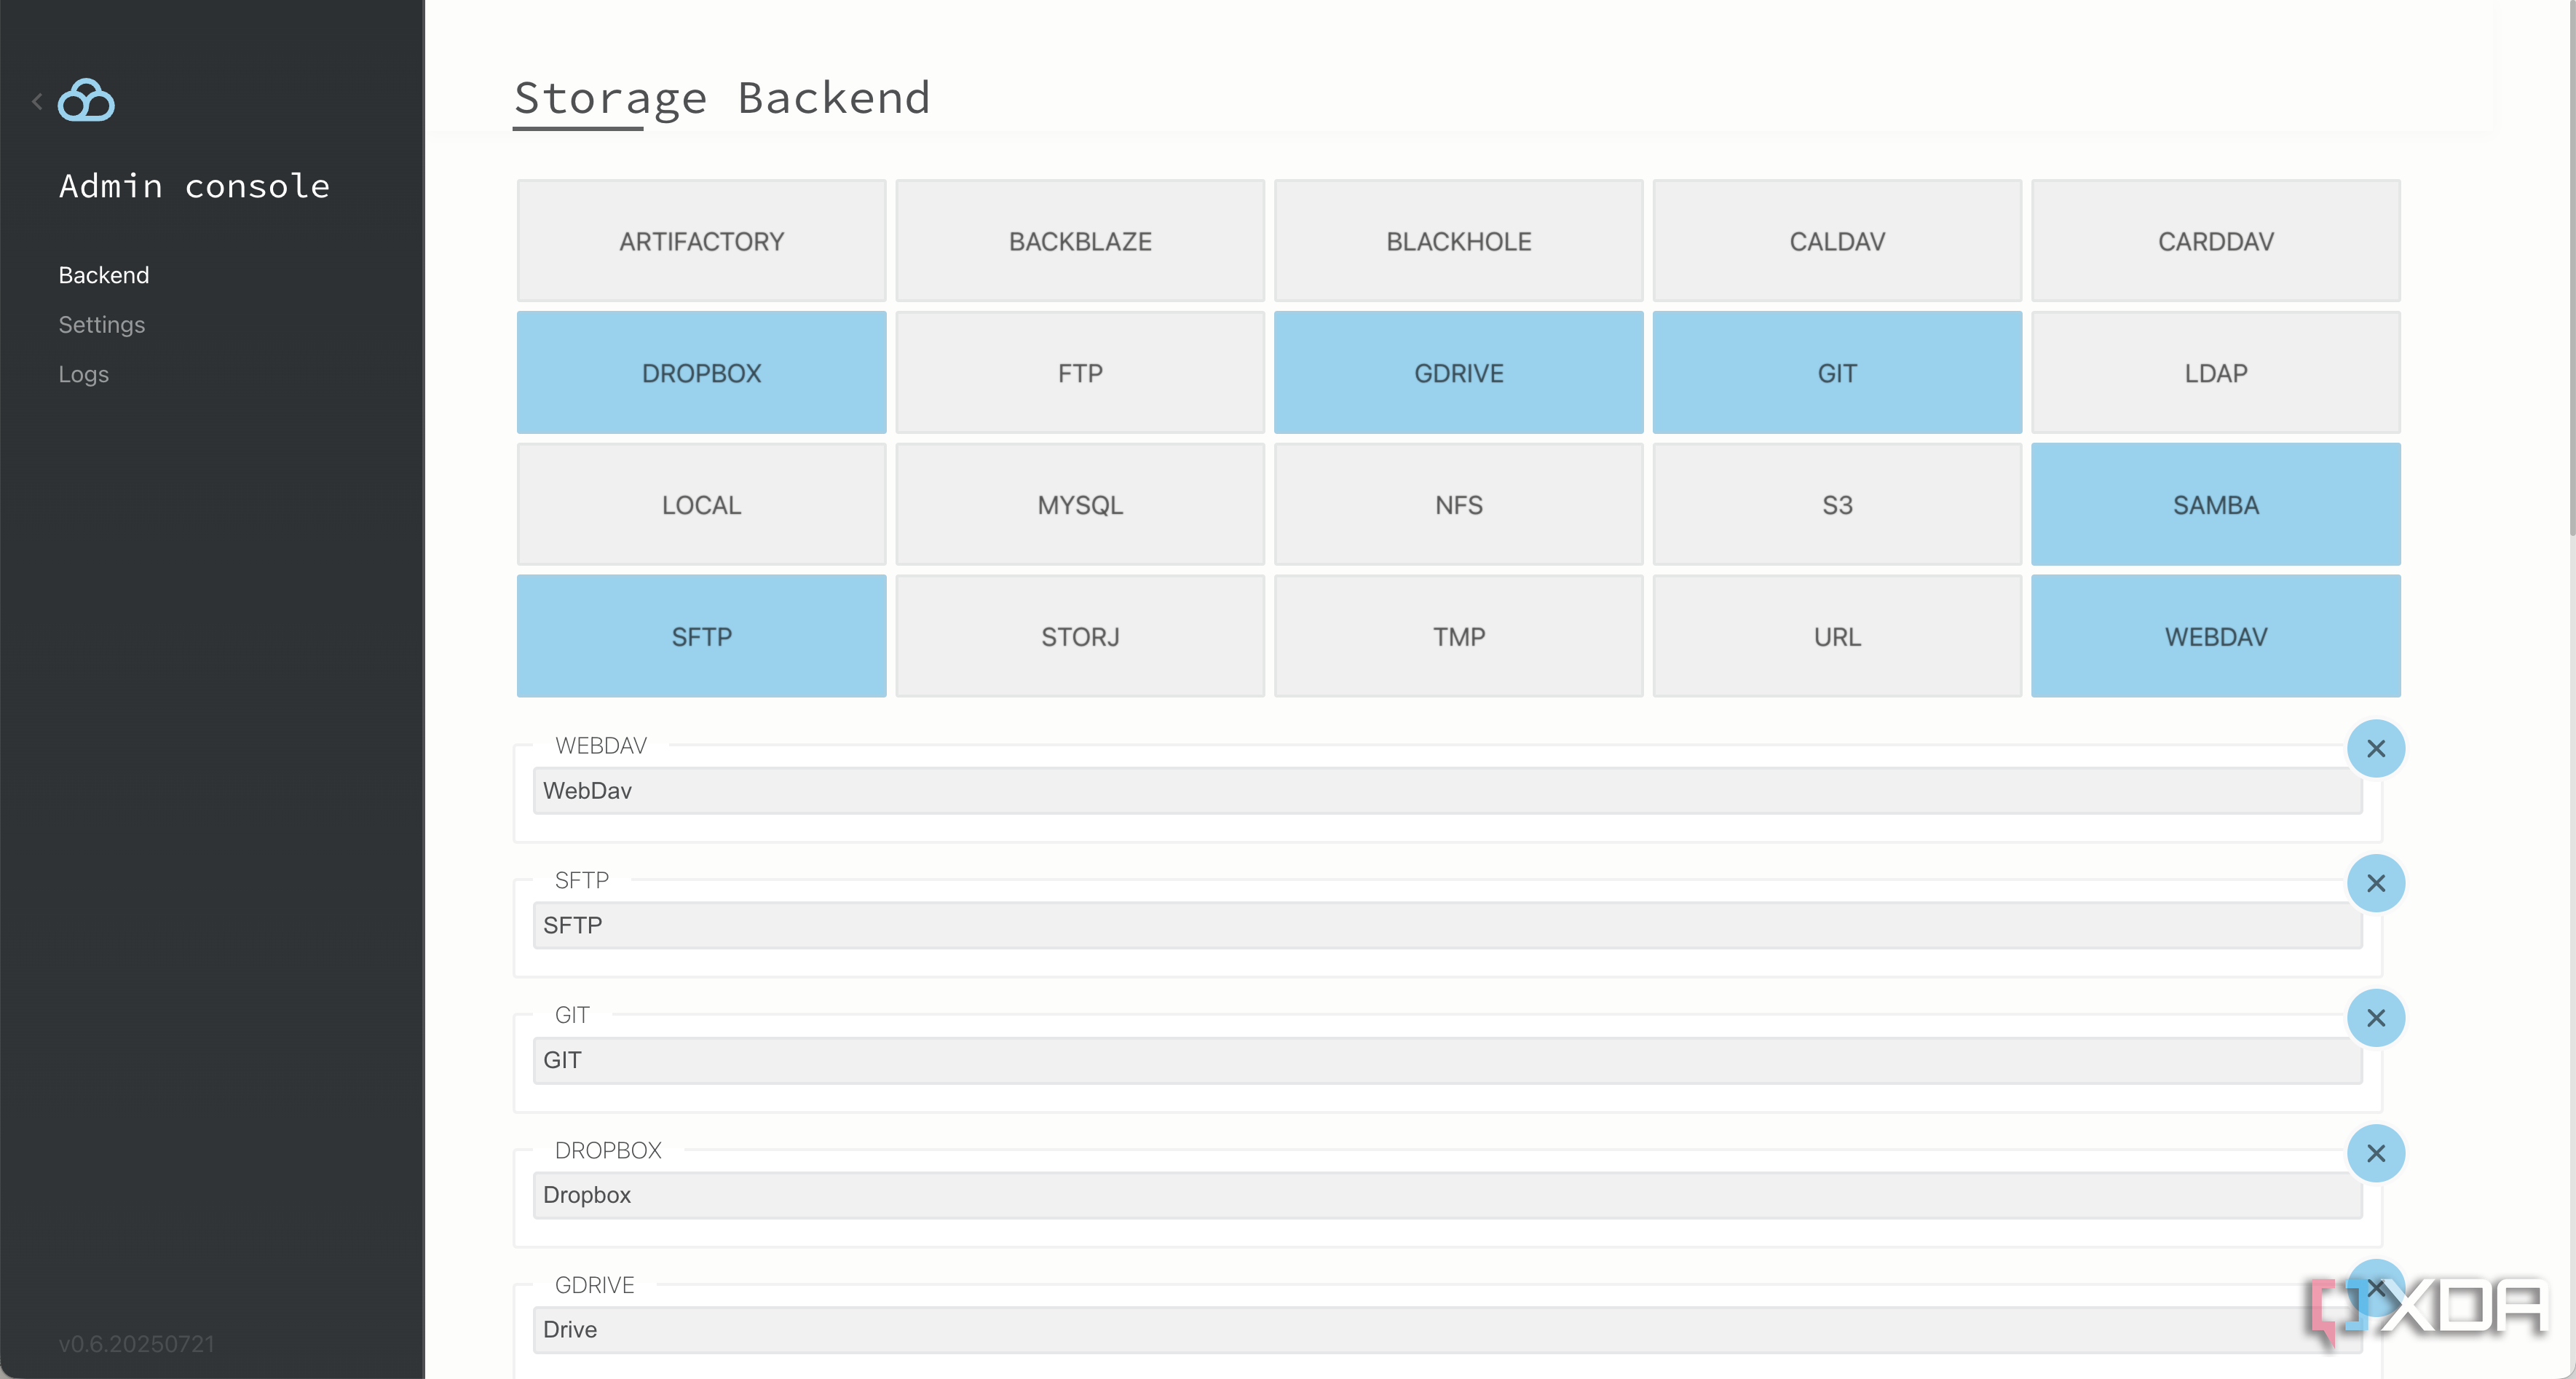Enable the CARDDAV storage backend
The image size is (2576, 1379).
[x=2216, y=241]
